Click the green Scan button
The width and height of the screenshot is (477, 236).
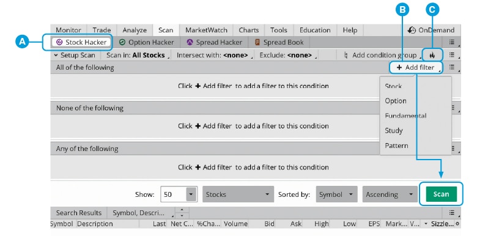point(441,194)
